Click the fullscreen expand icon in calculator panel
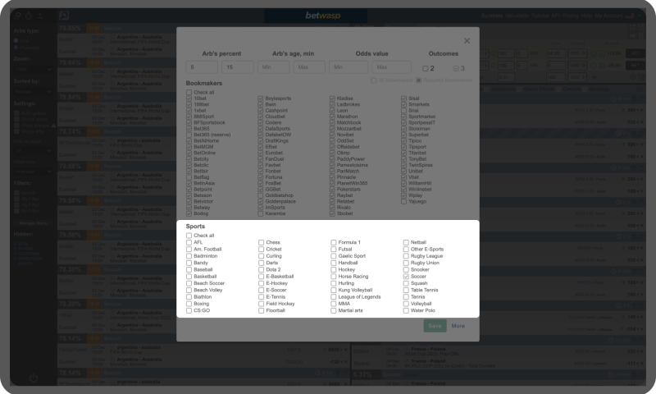 coord(633,27)
